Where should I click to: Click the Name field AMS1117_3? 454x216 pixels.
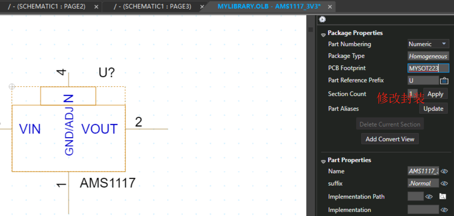pyautogui.click(x=423, y=171)
